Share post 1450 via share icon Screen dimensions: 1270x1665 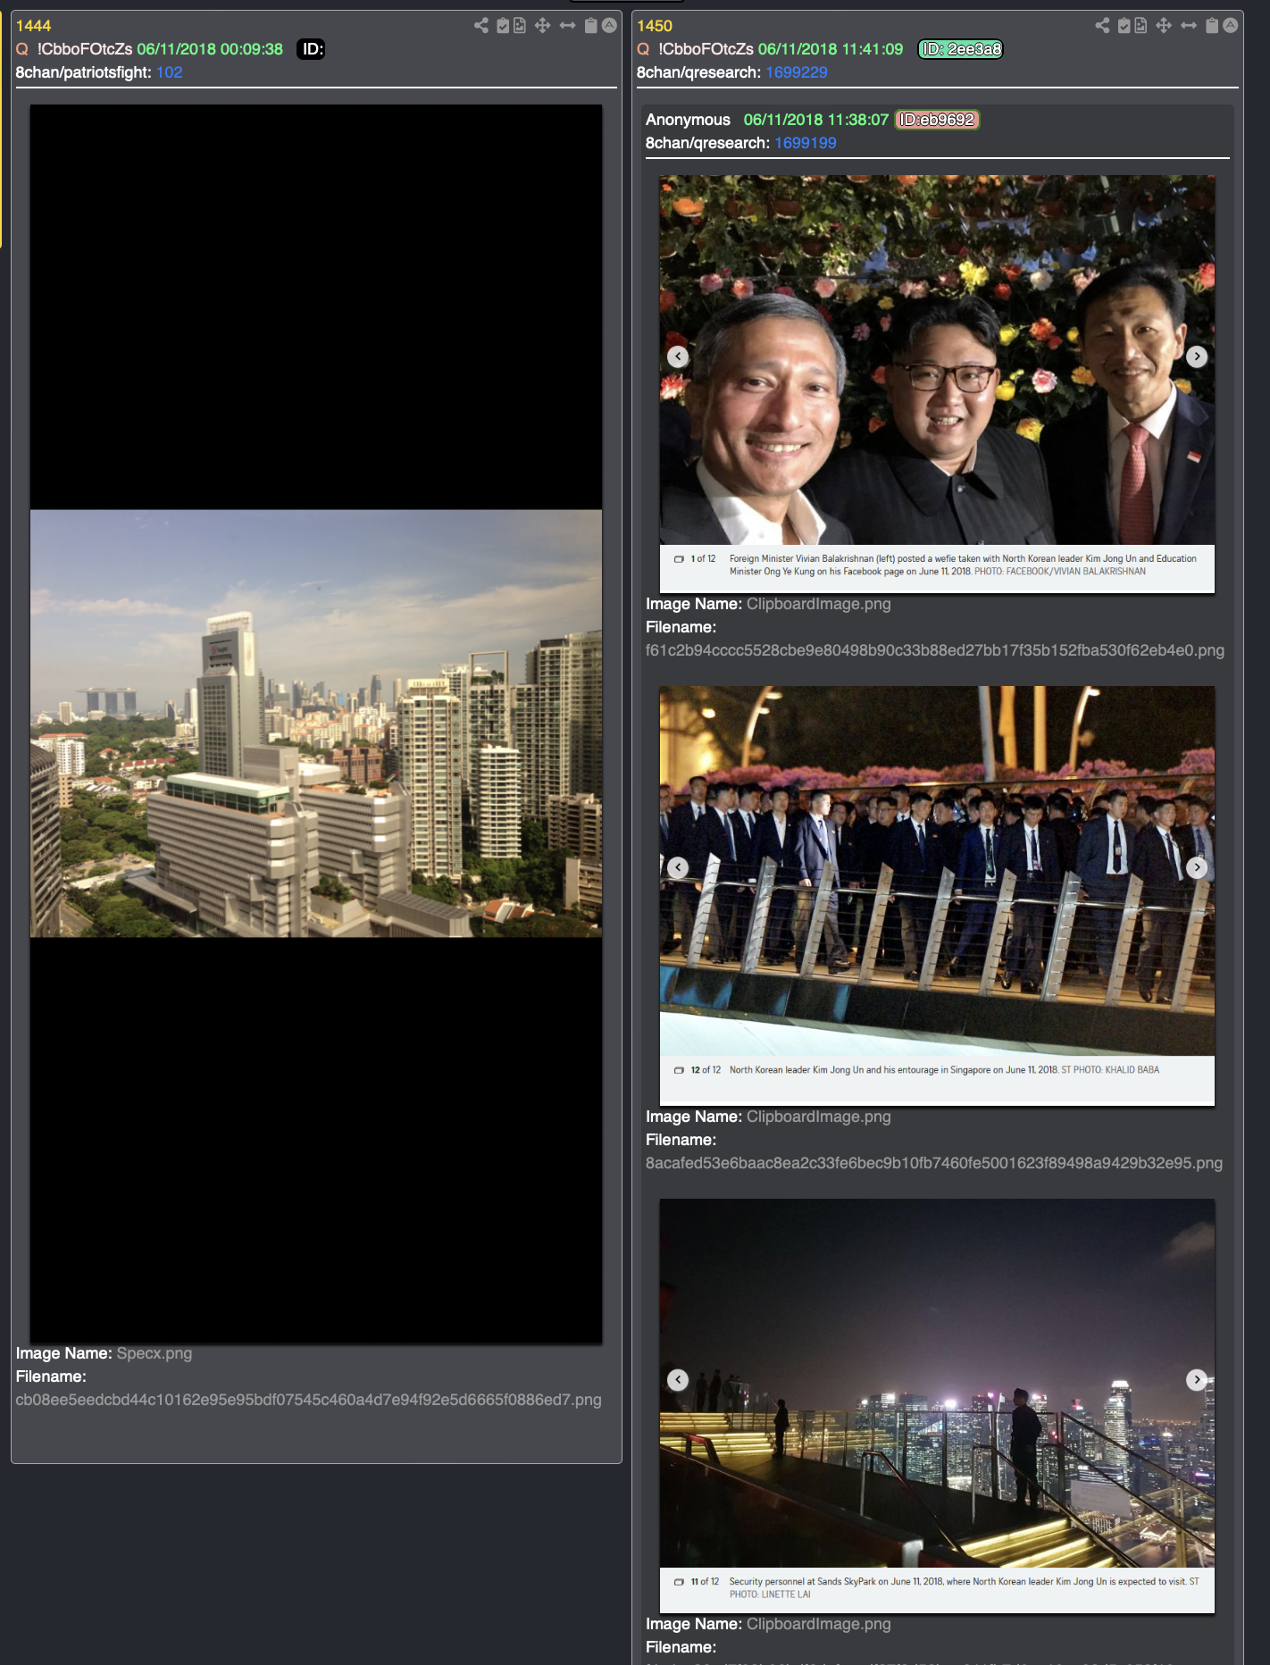(x=1103, y=26)
